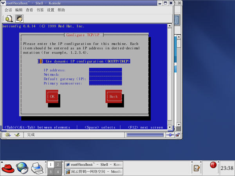
Task: Open the 查看 menu
Action: click(29, 10)
